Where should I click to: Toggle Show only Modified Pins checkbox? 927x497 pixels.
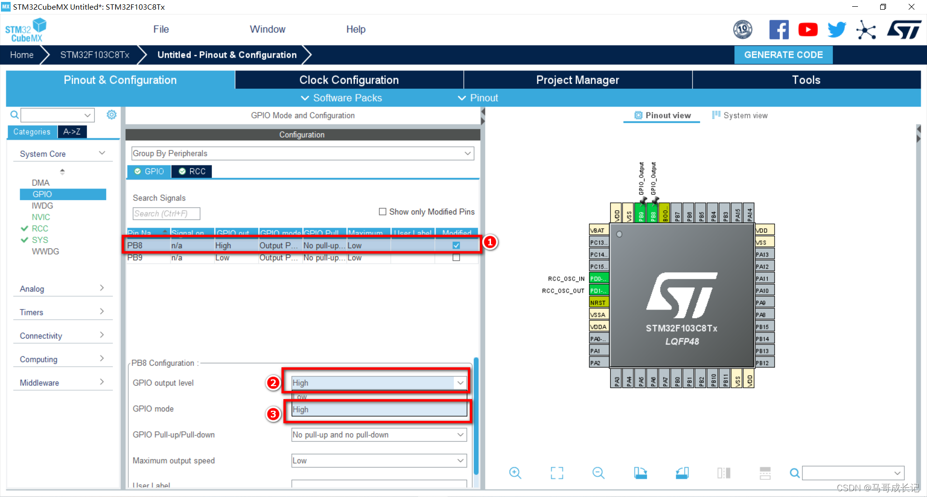click(x=382, y=212)
